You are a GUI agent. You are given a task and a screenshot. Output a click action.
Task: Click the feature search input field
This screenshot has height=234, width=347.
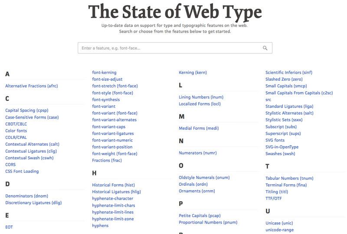pos(169,48)
